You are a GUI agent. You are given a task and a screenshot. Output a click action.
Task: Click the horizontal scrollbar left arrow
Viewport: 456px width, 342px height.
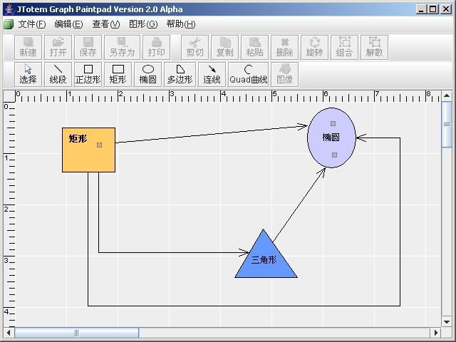(x=9, y=333)
